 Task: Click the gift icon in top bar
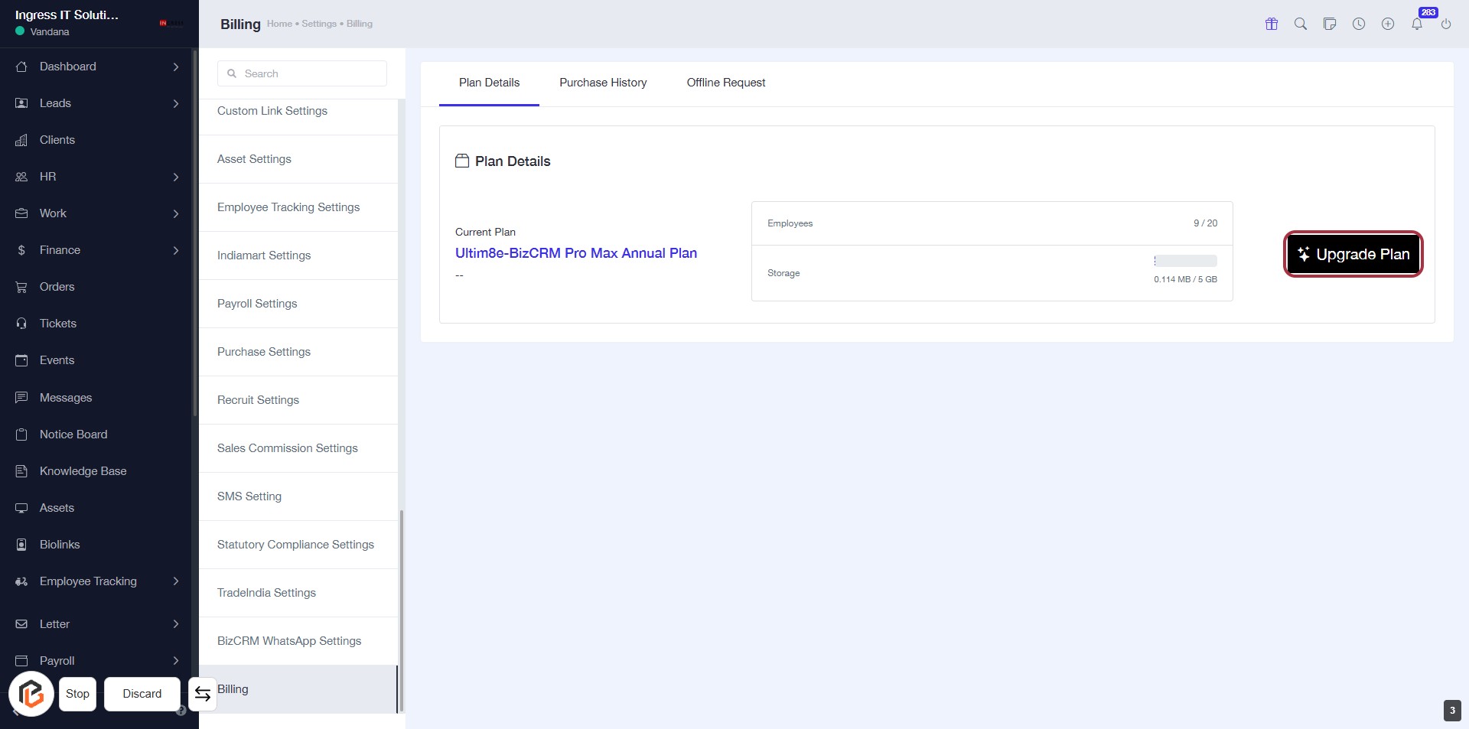tap(1272, 24)
